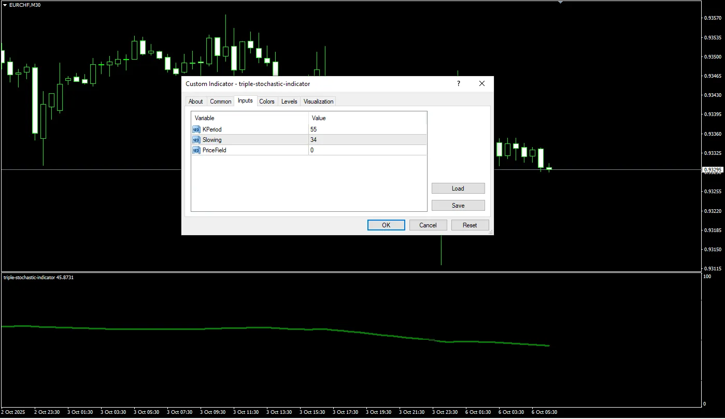Switch to the About tab
Screen dimensions: 725x419
pyautogui.click(x=196, y=102)
